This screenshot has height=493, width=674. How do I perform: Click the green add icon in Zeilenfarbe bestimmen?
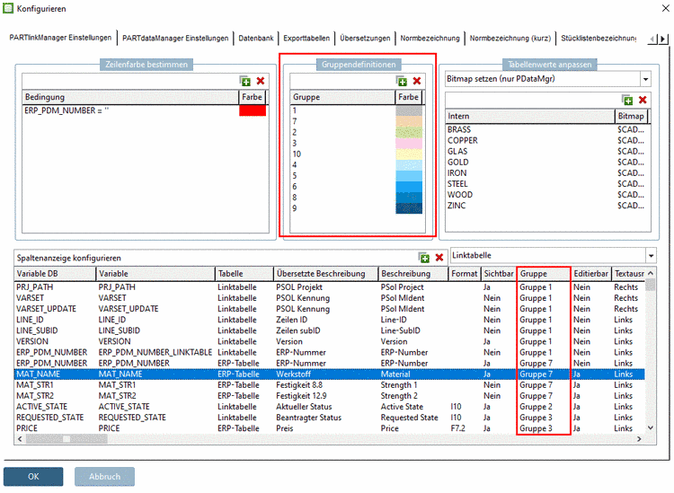(x=246, y=81)
